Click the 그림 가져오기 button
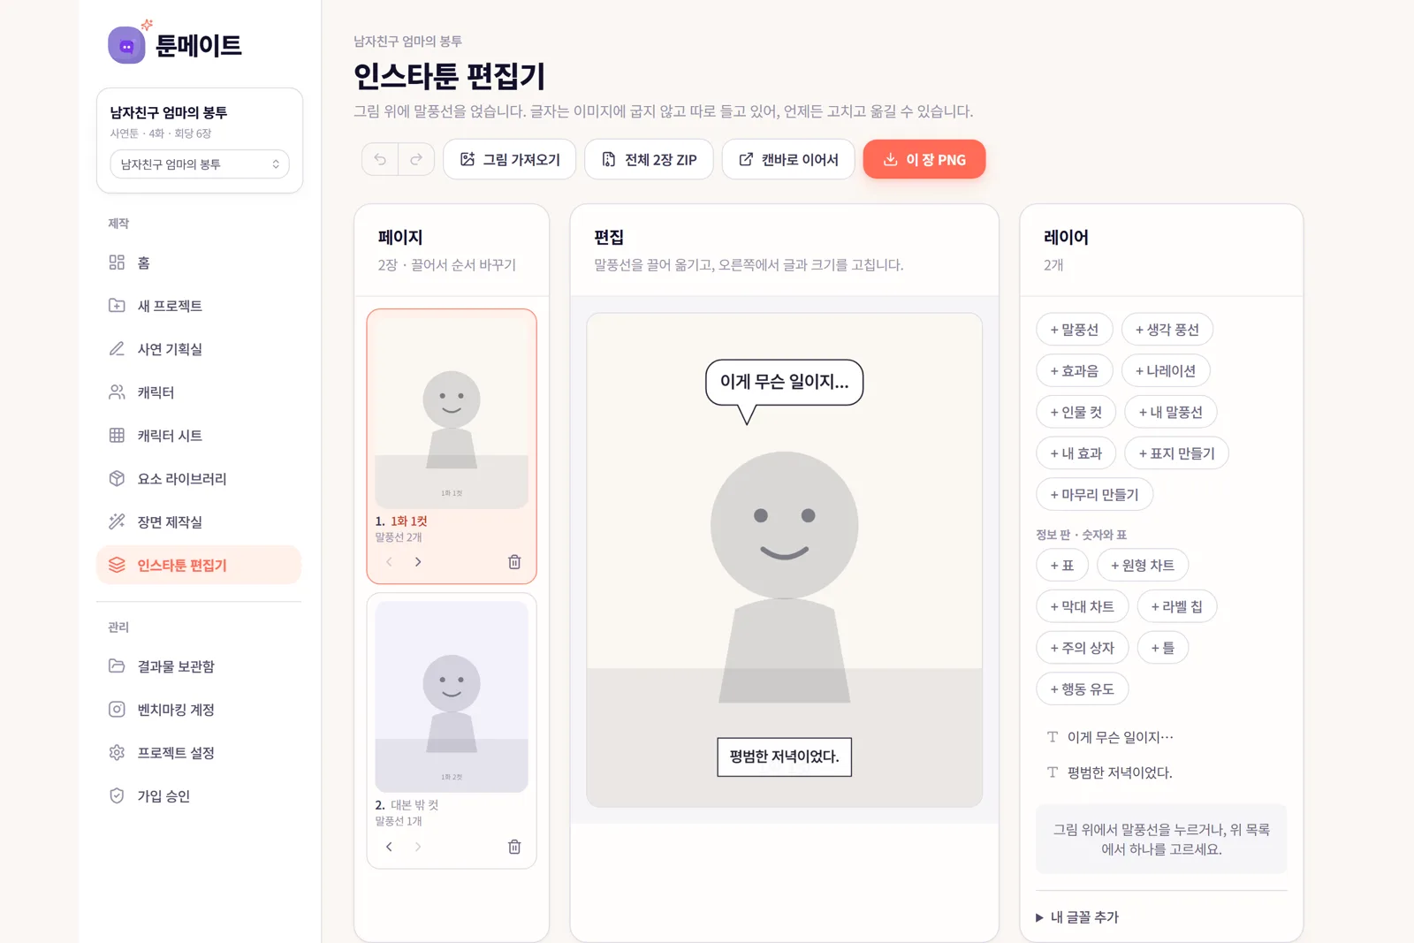Image resolution: width=1414 pixels, height=943 pixels. pyautogui.click(x=510, y=159)
